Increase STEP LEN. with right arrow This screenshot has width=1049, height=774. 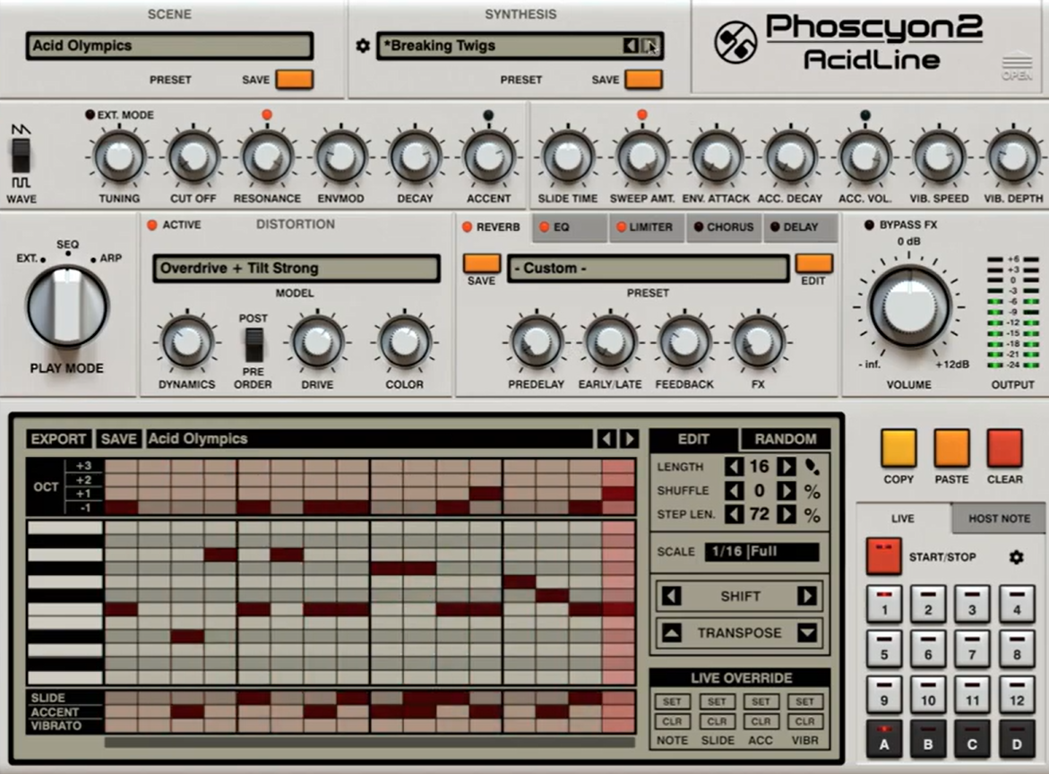(x=787, y=514)
